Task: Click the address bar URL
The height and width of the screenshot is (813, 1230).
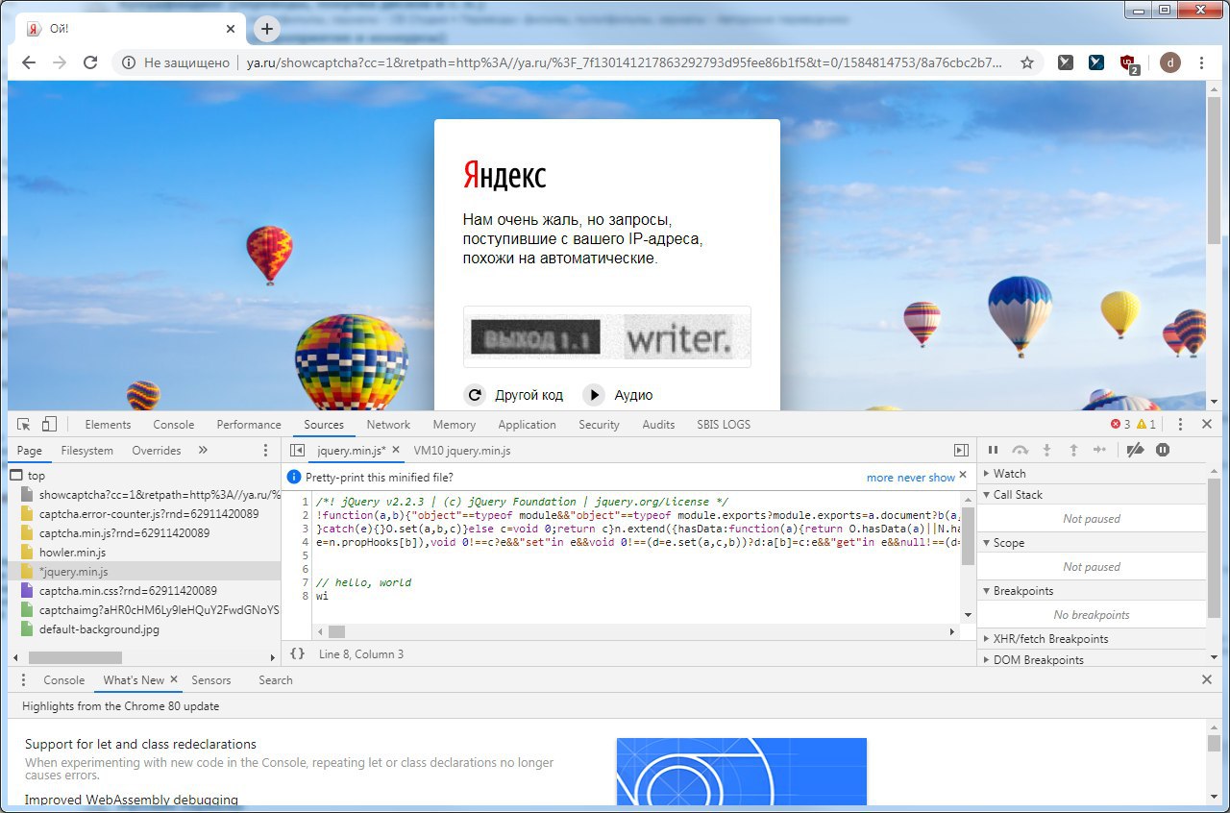Action: click(x=625, y=62)
